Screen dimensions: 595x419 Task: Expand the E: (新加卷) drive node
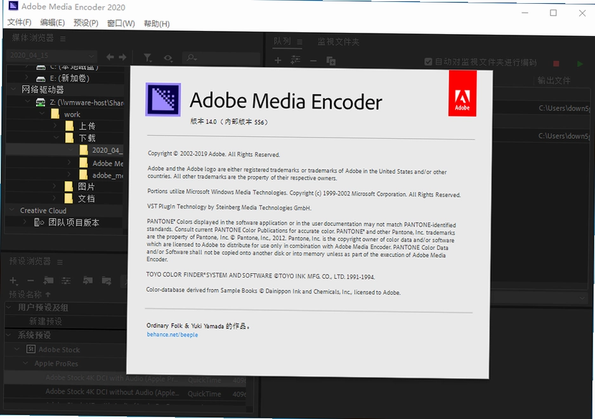(x=27, y=78)
